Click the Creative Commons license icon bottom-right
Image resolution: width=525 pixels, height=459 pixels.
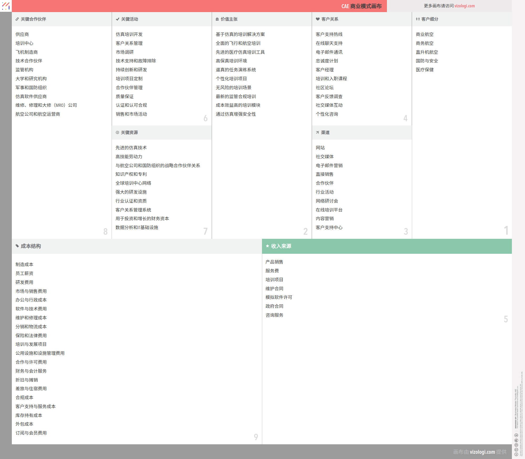click(516, 454)
